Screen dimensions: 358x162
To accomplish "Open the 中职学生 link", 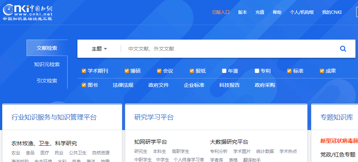I will [143, 159].
